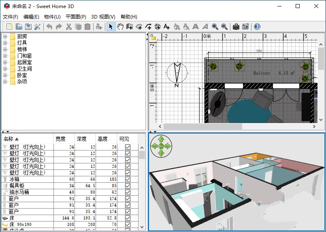Redo the last action
Viewport: 326px width, 232px height.
[x=59, y=27]
